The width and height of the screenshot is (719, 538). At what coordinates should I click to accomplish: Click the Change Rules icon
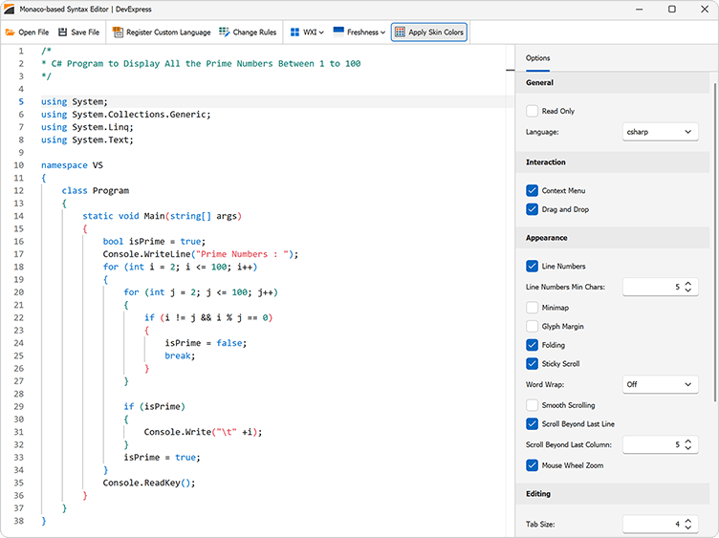[x=225, y=32]
